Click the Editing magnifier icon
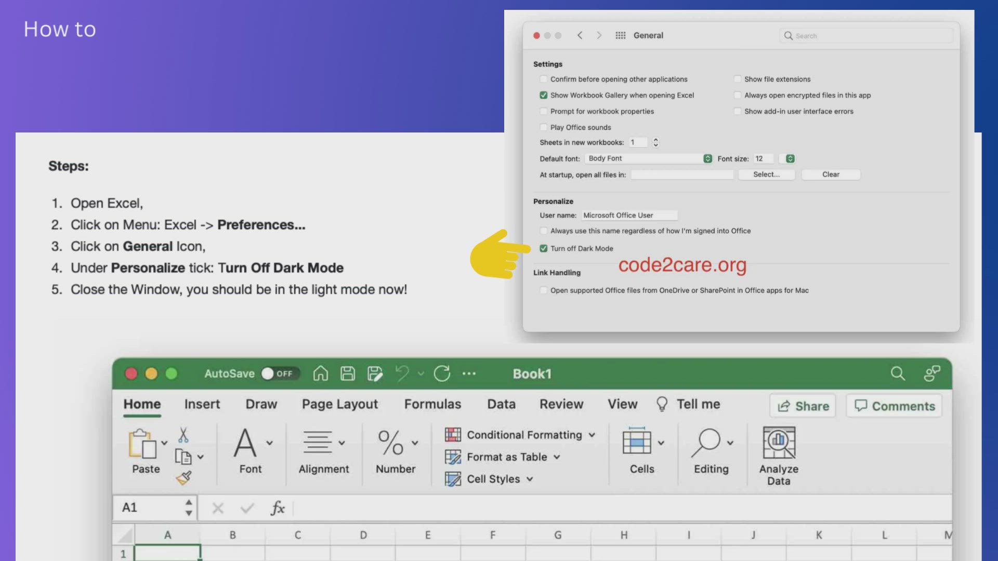Viewport: 998px width, 561px height. pos(706,443)
